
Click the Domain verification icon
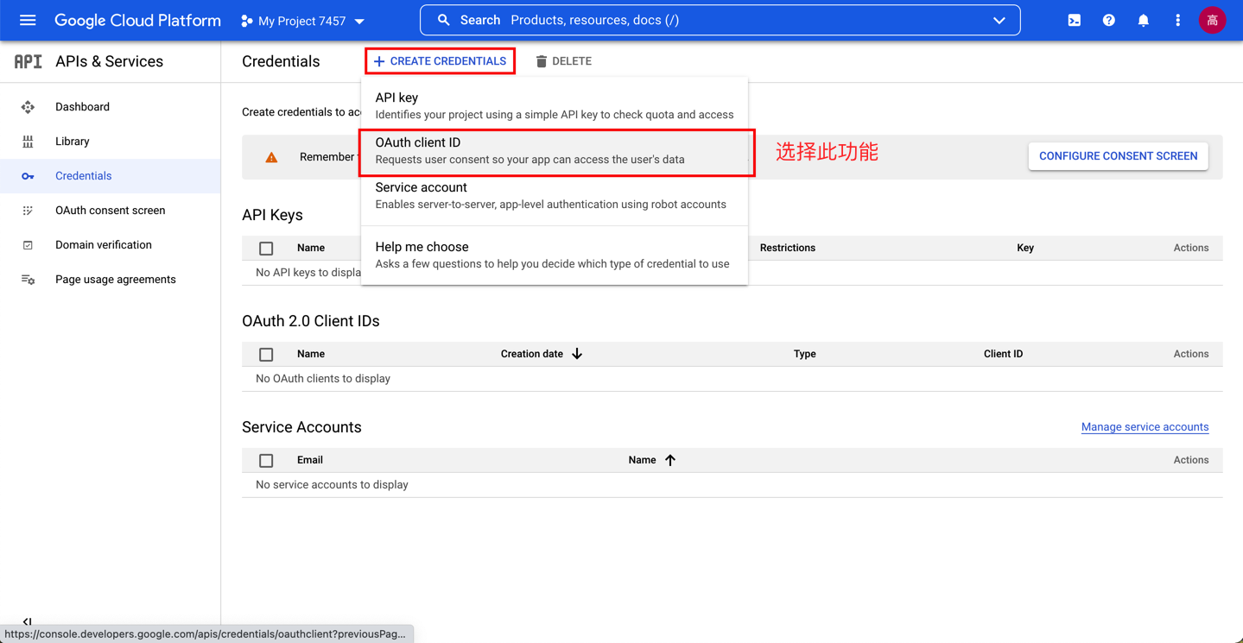point(28,245)
